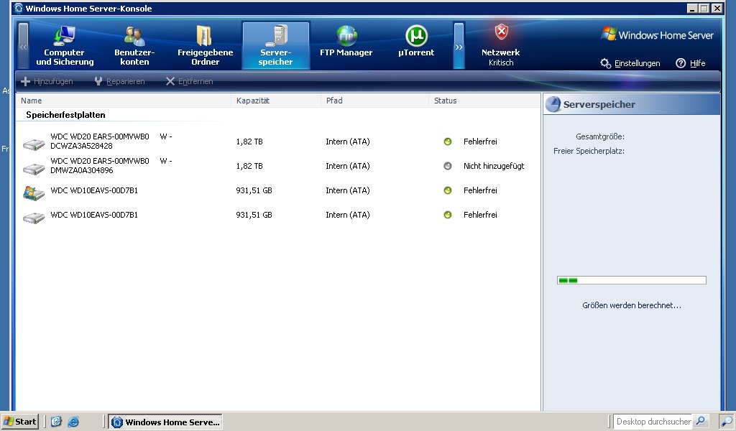Screen dimensions: 736x431
Task: Click the WD10EAVS drive icon without Windows logo
Action: tap(34, 217)
